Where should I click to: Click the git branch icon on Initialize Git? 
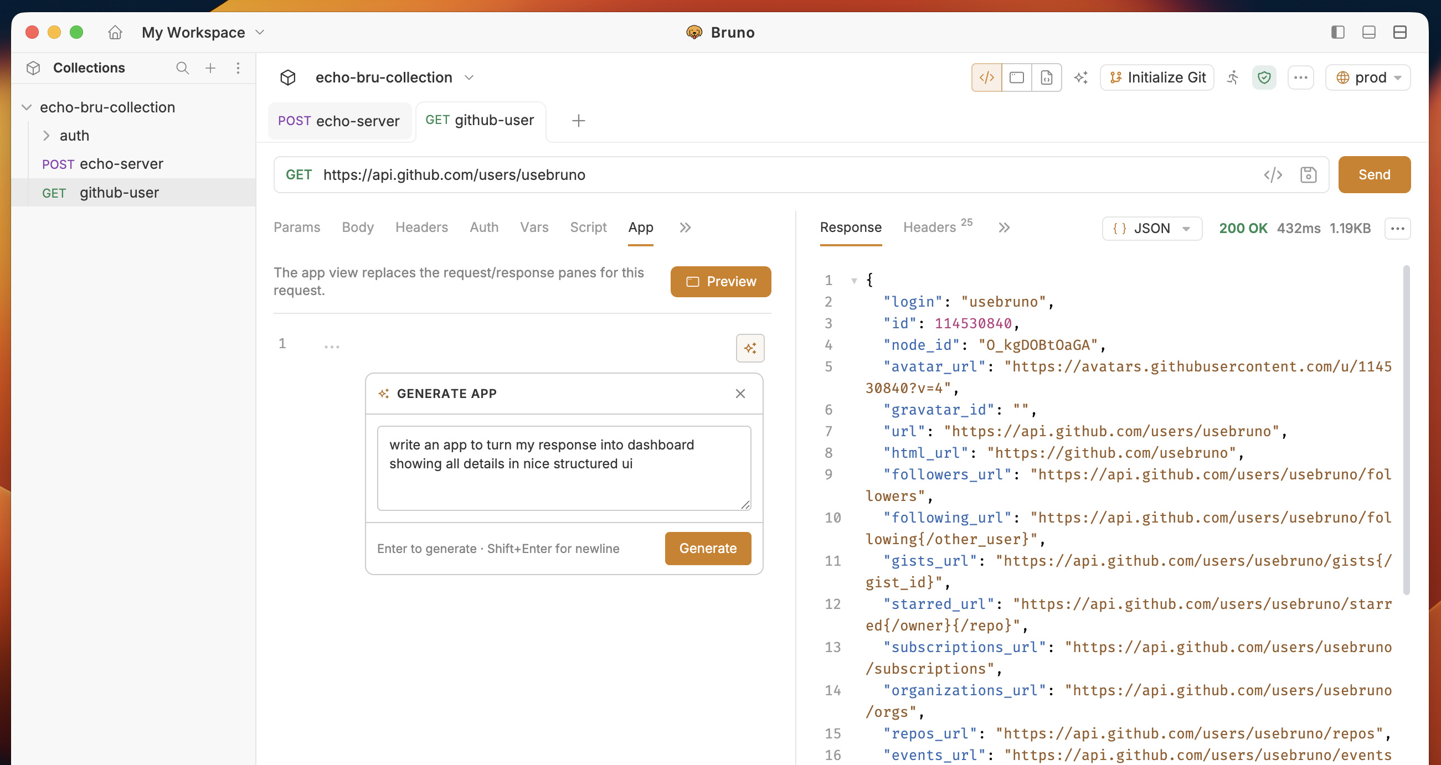click(x=1116, y=77)
